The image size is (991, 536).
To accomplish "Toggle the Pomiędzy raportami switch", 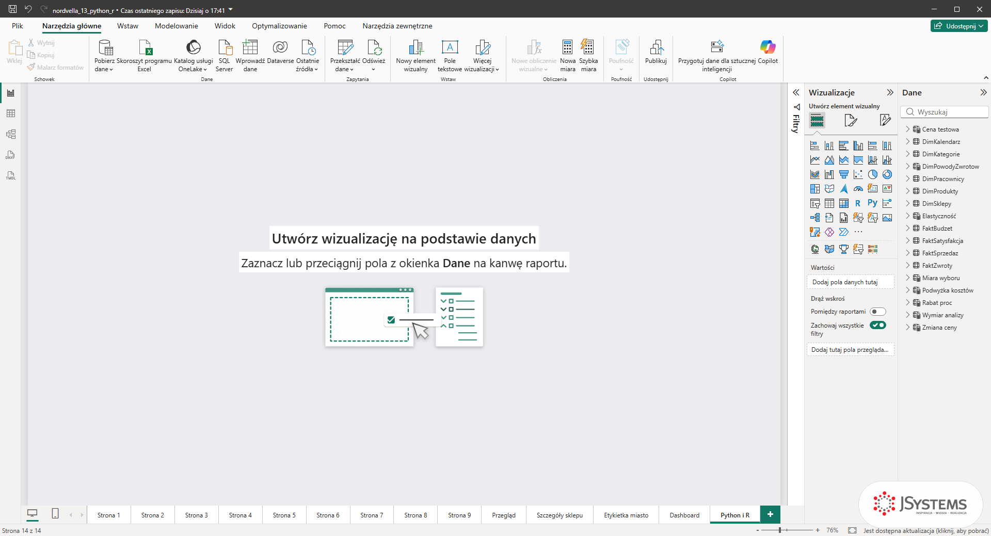I will 877,312.
